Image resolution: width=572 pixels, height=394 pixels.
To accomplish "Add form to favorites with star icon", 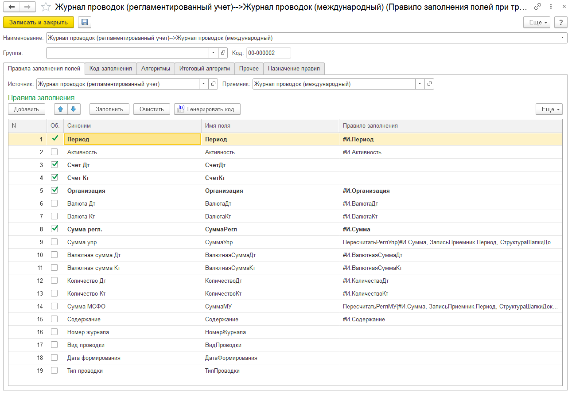I will tap(45, 7).
